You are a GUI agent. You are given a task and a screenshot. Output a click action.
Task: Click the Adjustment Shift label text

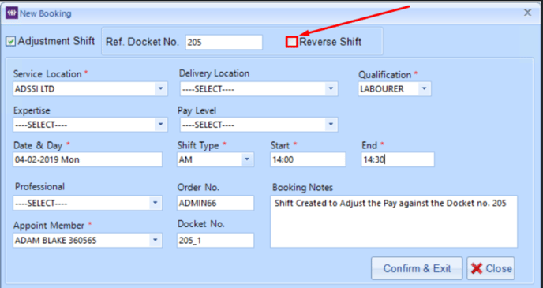click(56, 41)
